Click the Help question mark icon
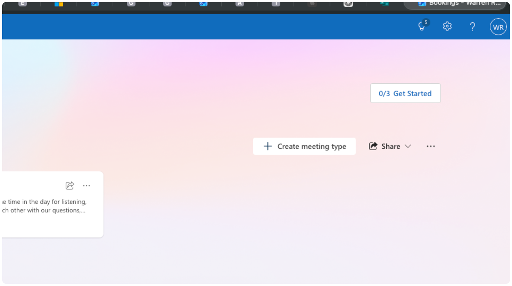 472,27
